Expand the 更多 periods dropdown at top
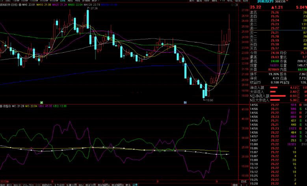Viewport: 307px width, 186px height. pos(95,1)
